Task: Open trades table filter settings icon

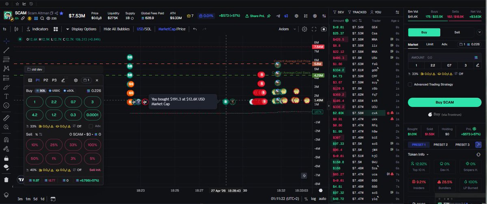Action: [x=398, y=12]
